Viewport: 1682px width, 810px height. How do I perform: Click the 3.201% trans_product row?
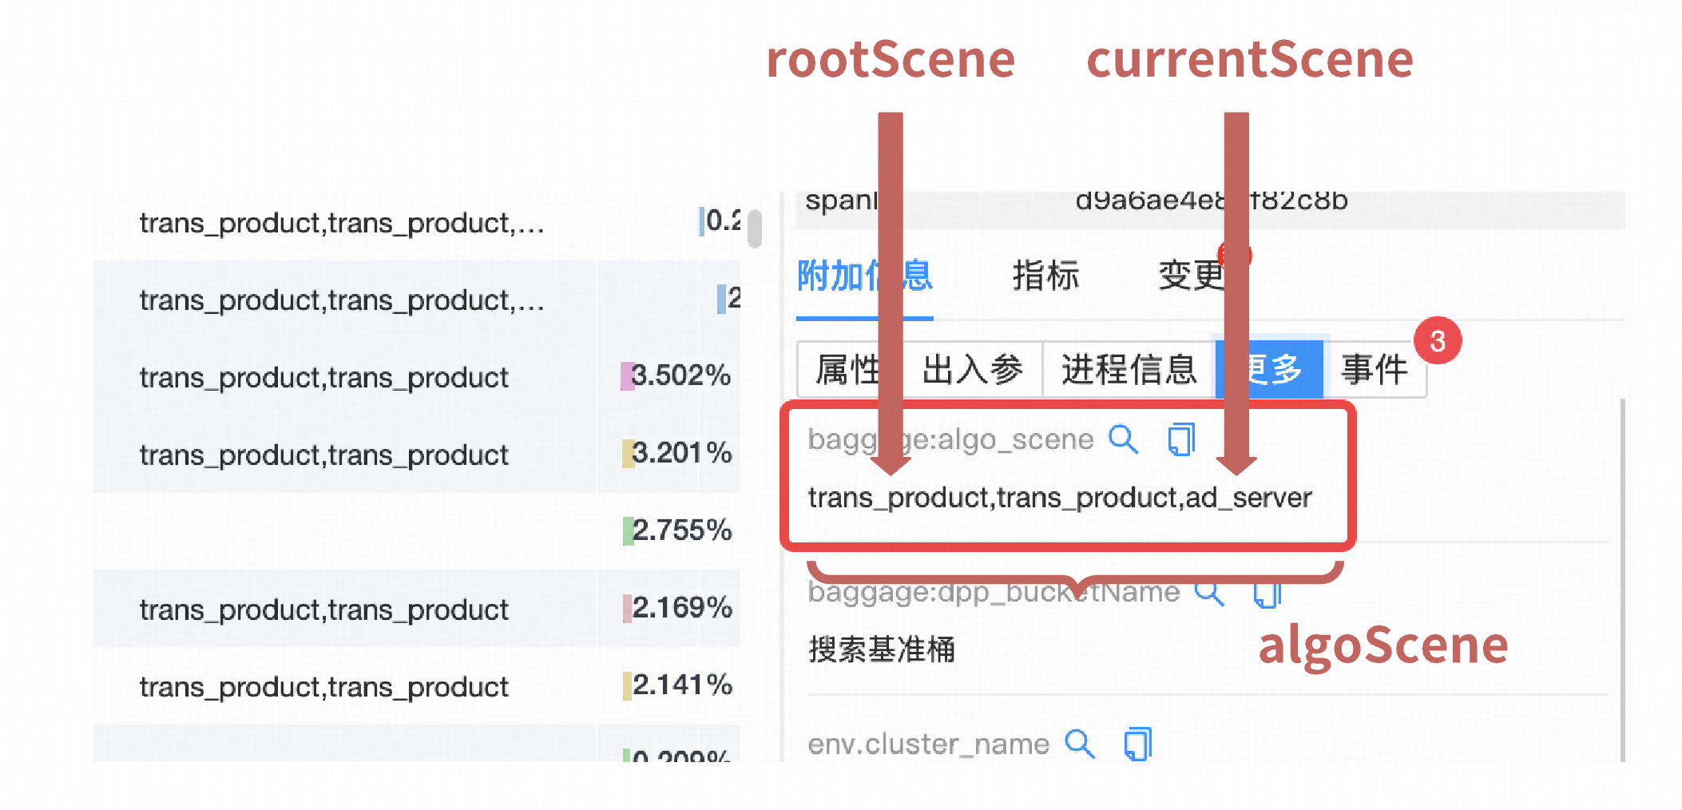tap(416, 455)
